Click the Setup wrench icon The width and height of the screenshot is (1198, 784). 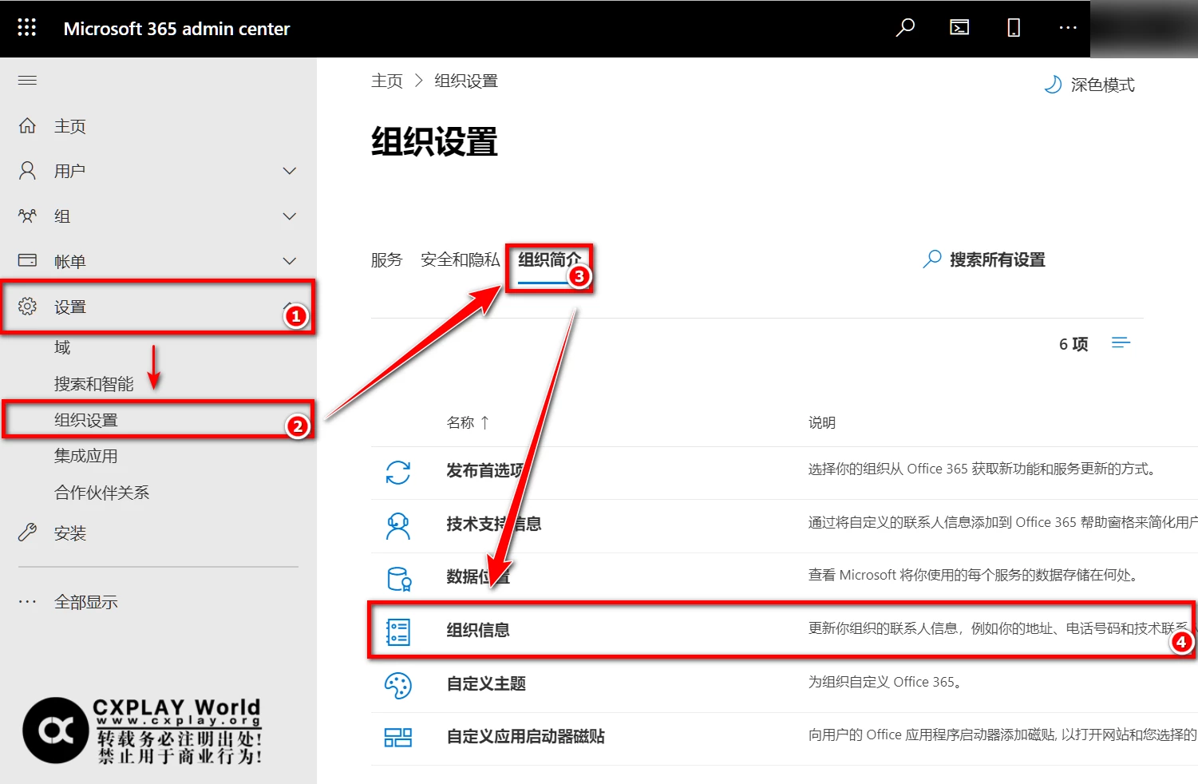click(x=27, y=533)
